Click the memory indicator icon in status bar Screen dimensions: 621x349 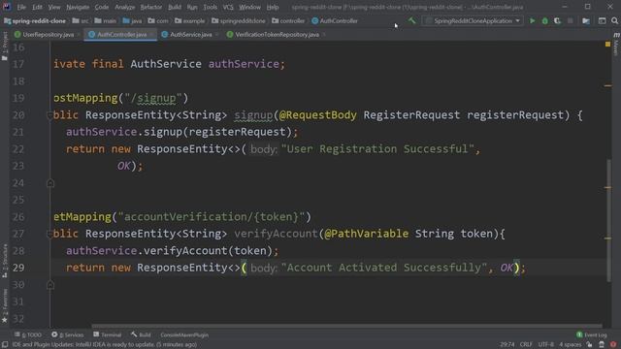pyautogui.click(x=602, y=345)
